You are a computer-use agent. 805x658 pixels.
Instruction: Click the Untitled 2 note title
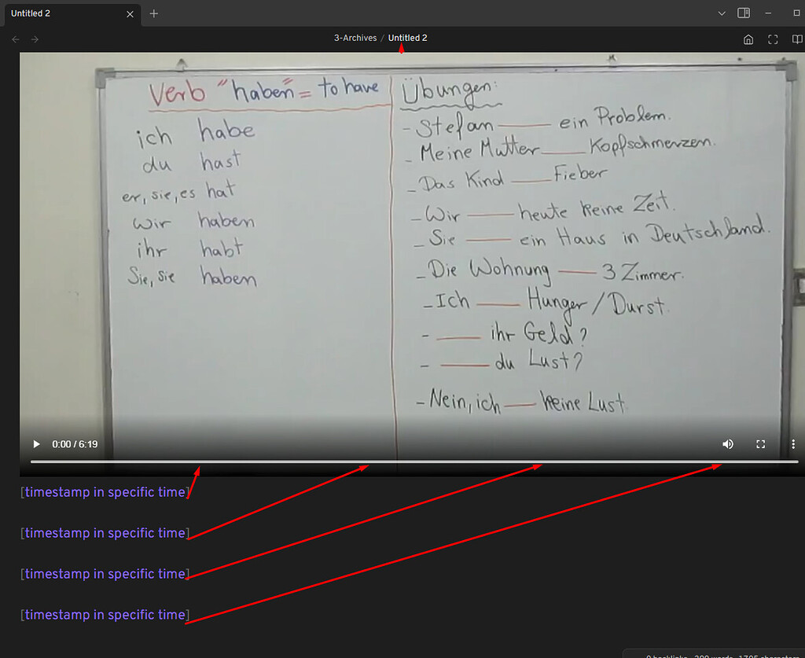[408, 38]
